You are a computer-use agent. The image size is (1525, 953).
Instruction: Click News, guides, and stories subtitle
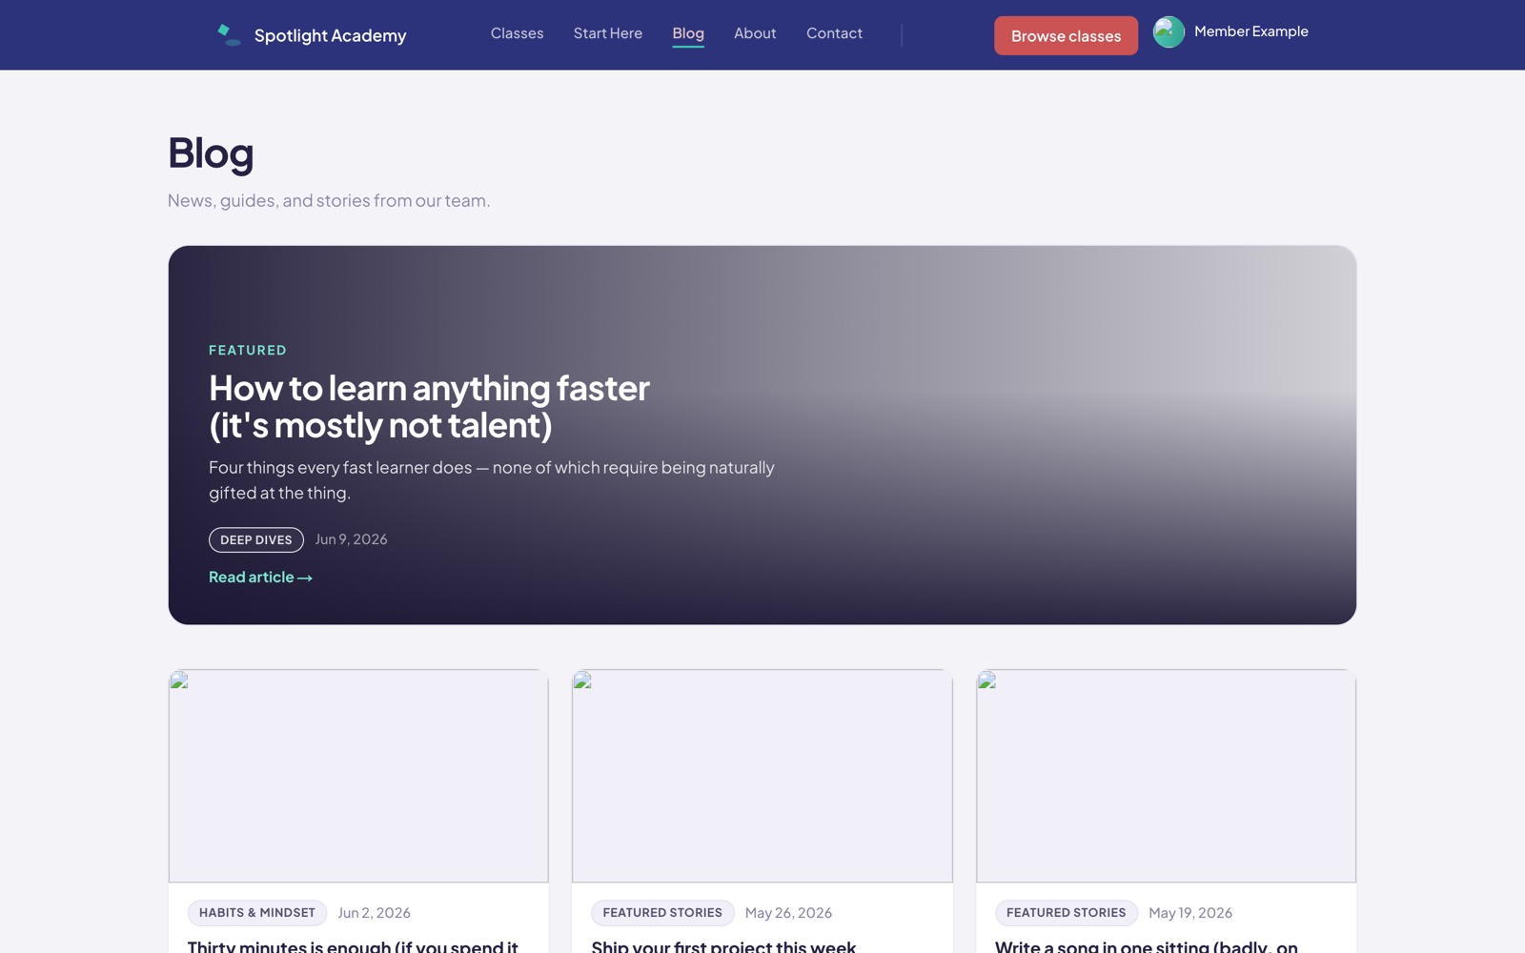tap(329, 201)
